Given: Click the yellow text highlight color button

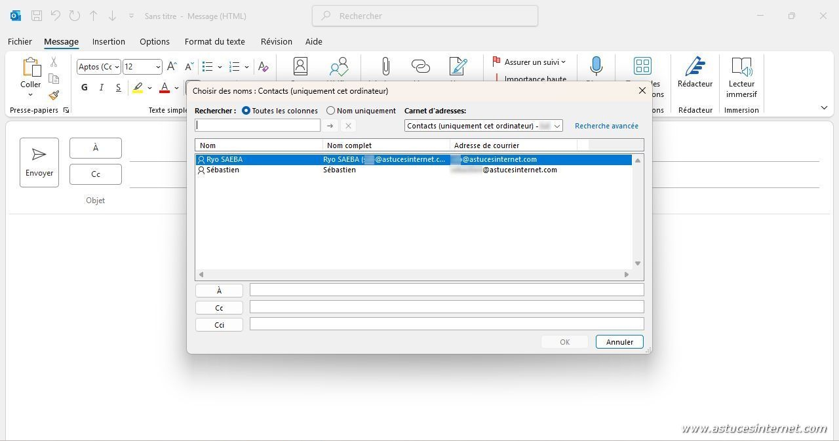Looking at the screenshot, I should [x=138, y=88].
